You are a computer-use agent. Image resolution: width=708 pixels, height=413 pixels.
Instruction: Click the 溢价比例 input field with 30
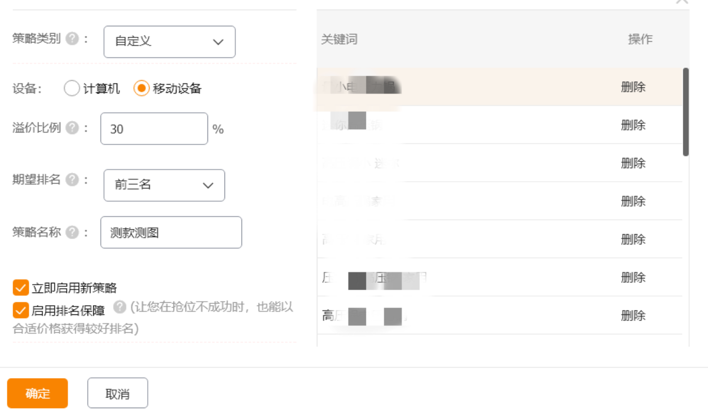pos(154,129)
